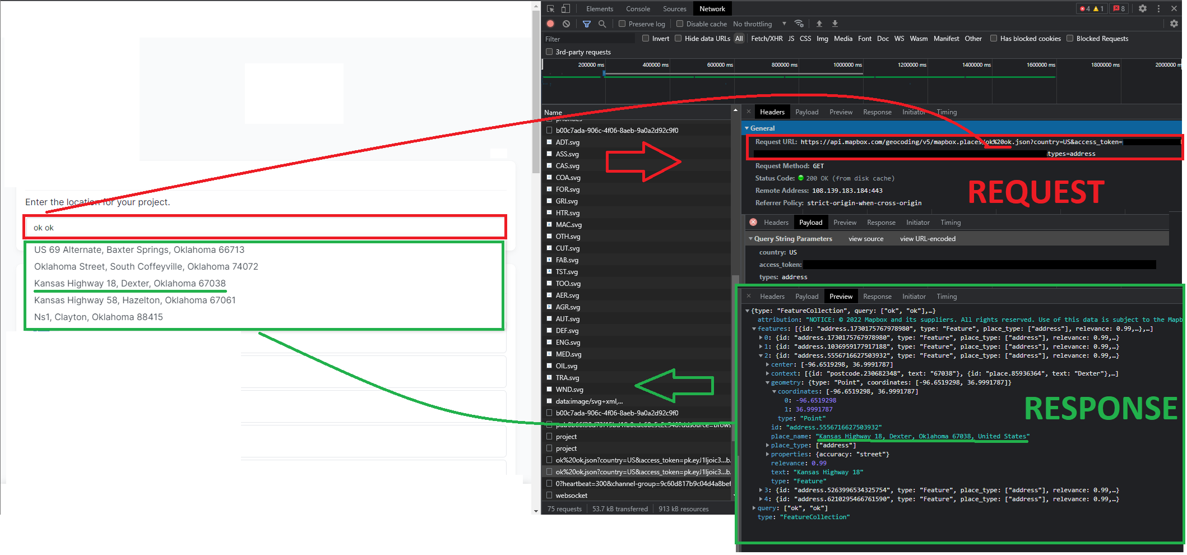Click the 8 issues badge
1187x555 pixels.
[x=1119, y=8]
